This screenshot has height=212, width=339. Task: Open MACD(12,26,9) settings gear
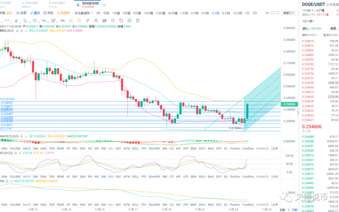coord(21,136)
